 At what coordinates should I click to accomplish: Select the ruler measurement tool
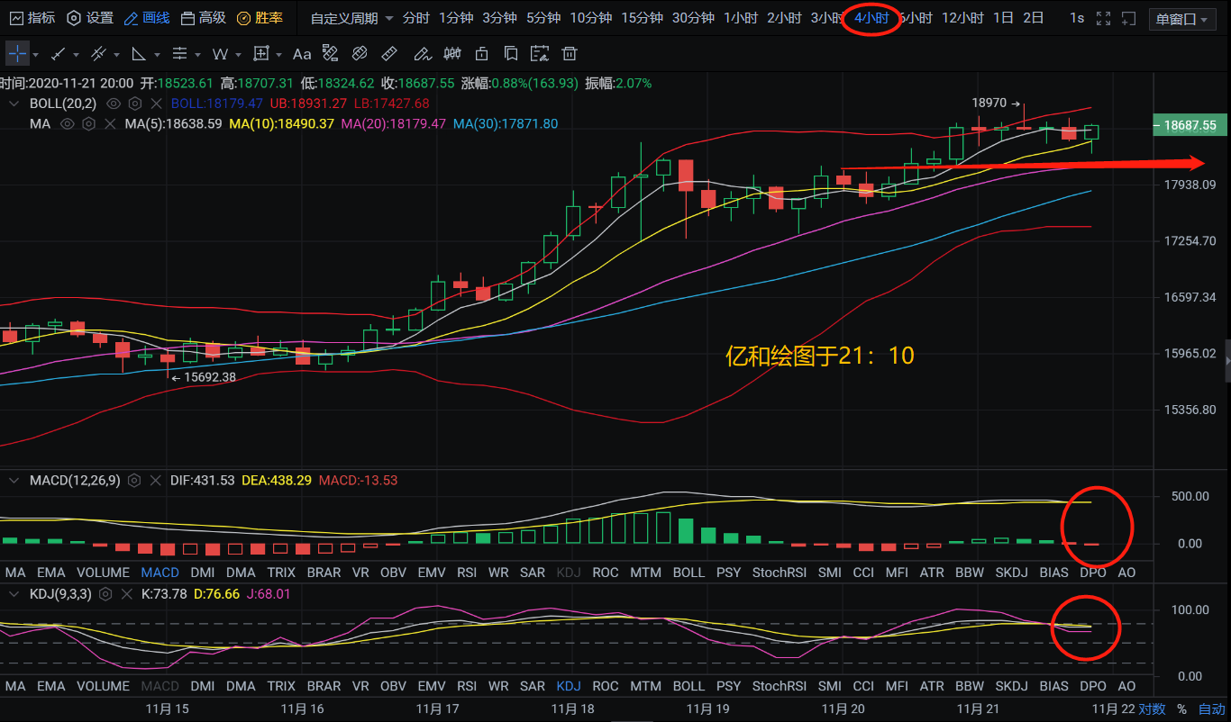click(x=389, y=54)
